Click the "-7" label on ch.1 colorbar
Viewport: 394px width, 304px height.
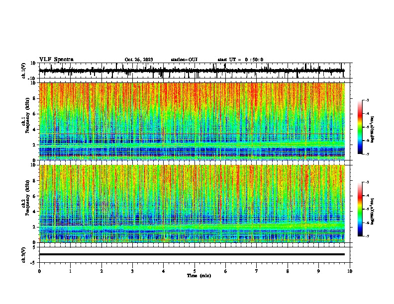(x=367, y=154)
